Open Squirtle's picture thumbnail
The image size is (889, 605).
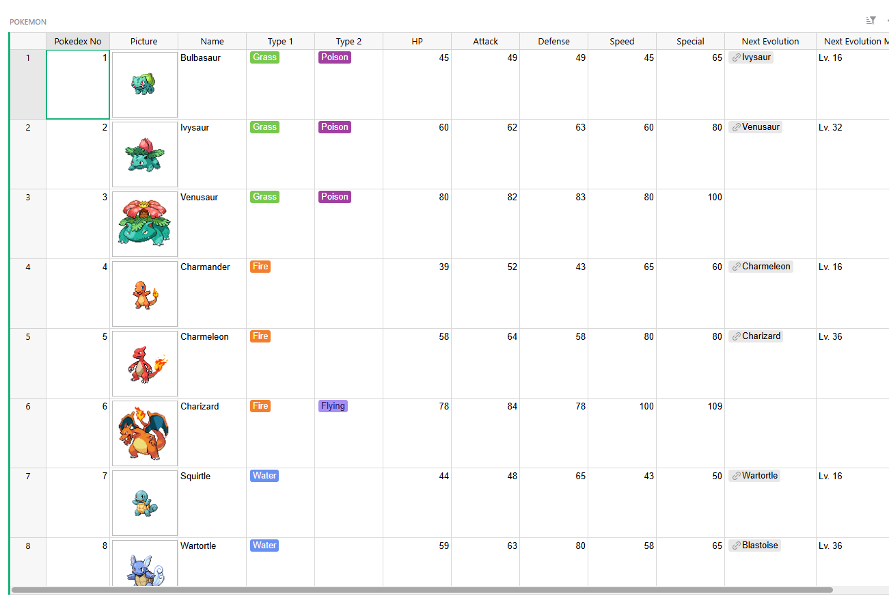point(145,503)
